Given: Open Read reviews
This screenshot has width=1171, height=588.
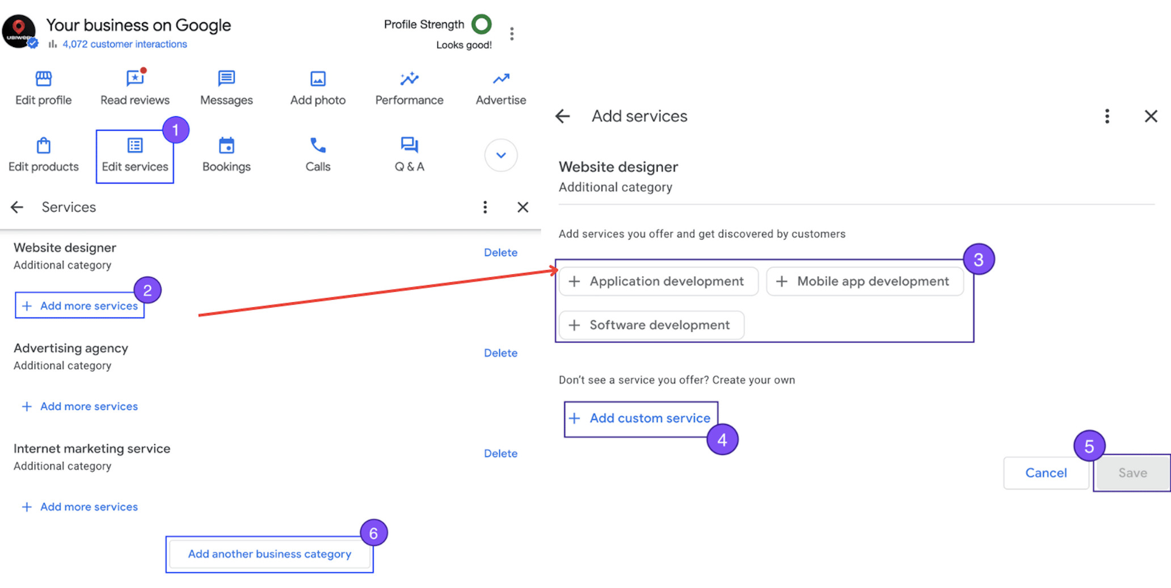Looking at the screenshot, I should (134, 88).
